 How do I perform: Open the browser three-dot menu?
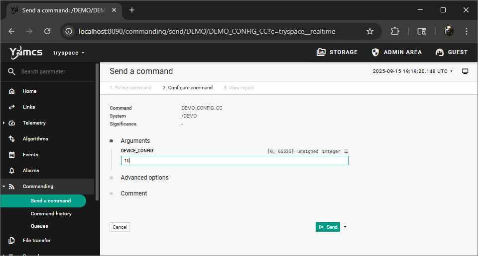point(466,31)
